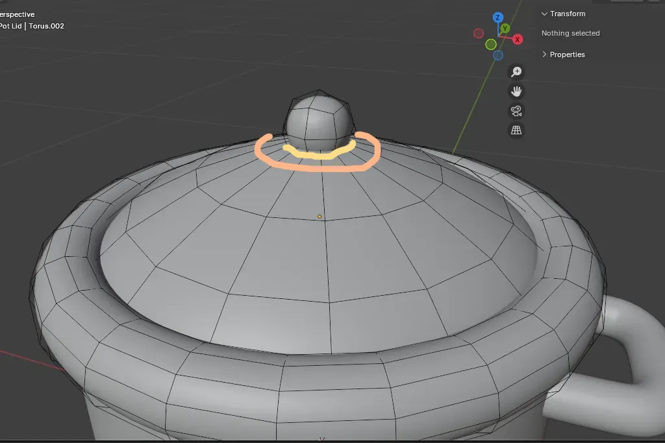The image size is (665, 443).
Task: Click the 'Pot Lid | Torus.002' viewport label
Action: click(x=32, y=26)
